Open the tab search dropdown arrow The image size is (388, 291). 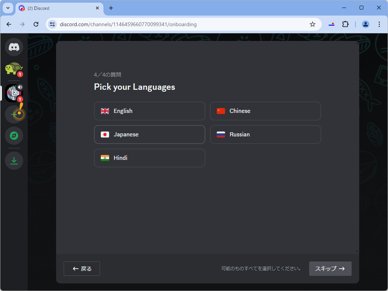pos(8,8)
